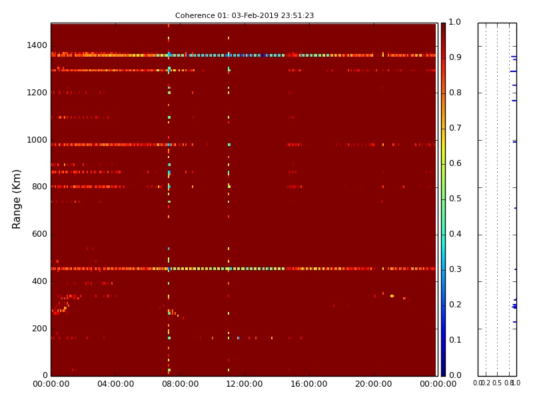The height and width of the screenshot is (400, 533).
Task: Click the colorbar 0.3 tick label
Action: point(455,269)
